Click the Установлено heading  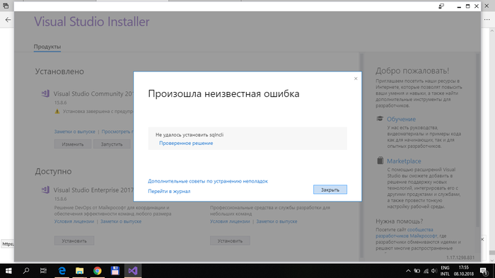(59, 71)
